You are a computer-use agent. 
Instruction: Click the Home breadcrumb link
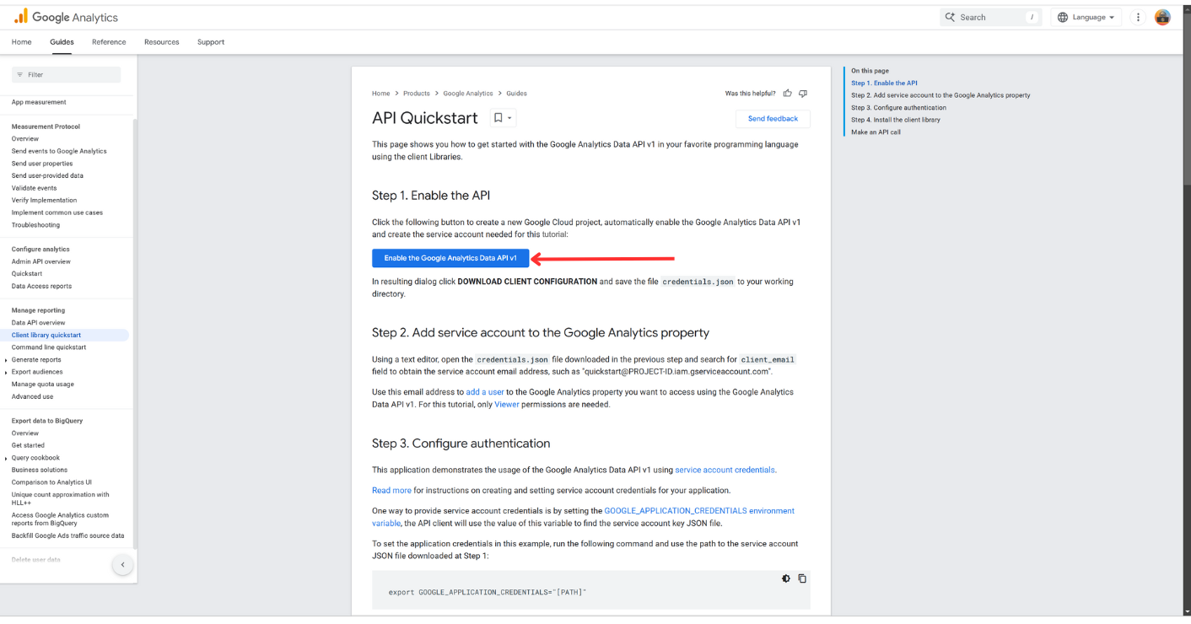[x=381, y=94]
